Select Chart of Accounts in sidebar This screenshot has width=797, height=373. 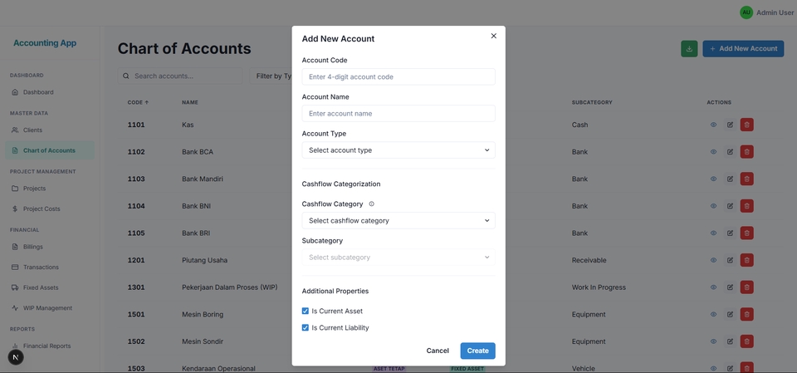tap(50, 150)
